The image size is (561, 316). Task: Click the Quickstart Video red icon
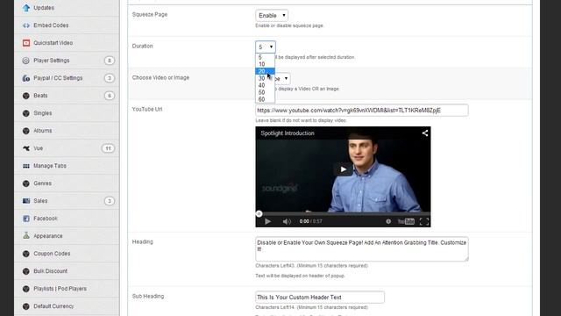click(x=26, y=43)
